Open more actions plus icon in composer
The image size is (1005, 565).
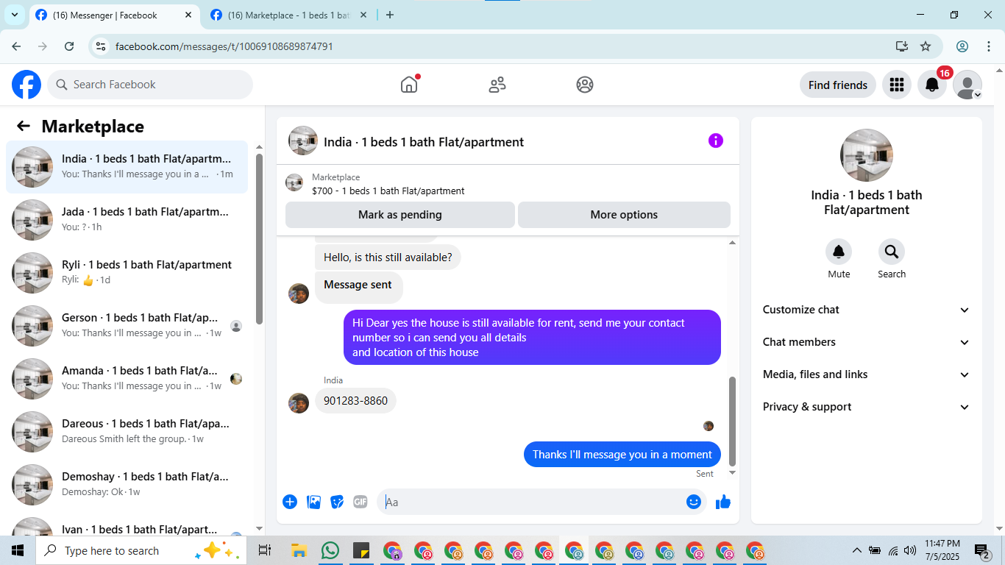pyautogui.click(x=290, y=502)
